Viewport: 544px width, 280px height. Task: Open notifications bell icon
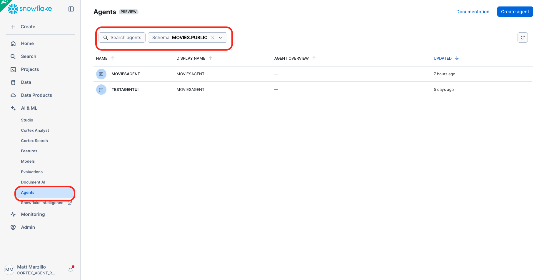pyautogui.click(x=71, y=270)
